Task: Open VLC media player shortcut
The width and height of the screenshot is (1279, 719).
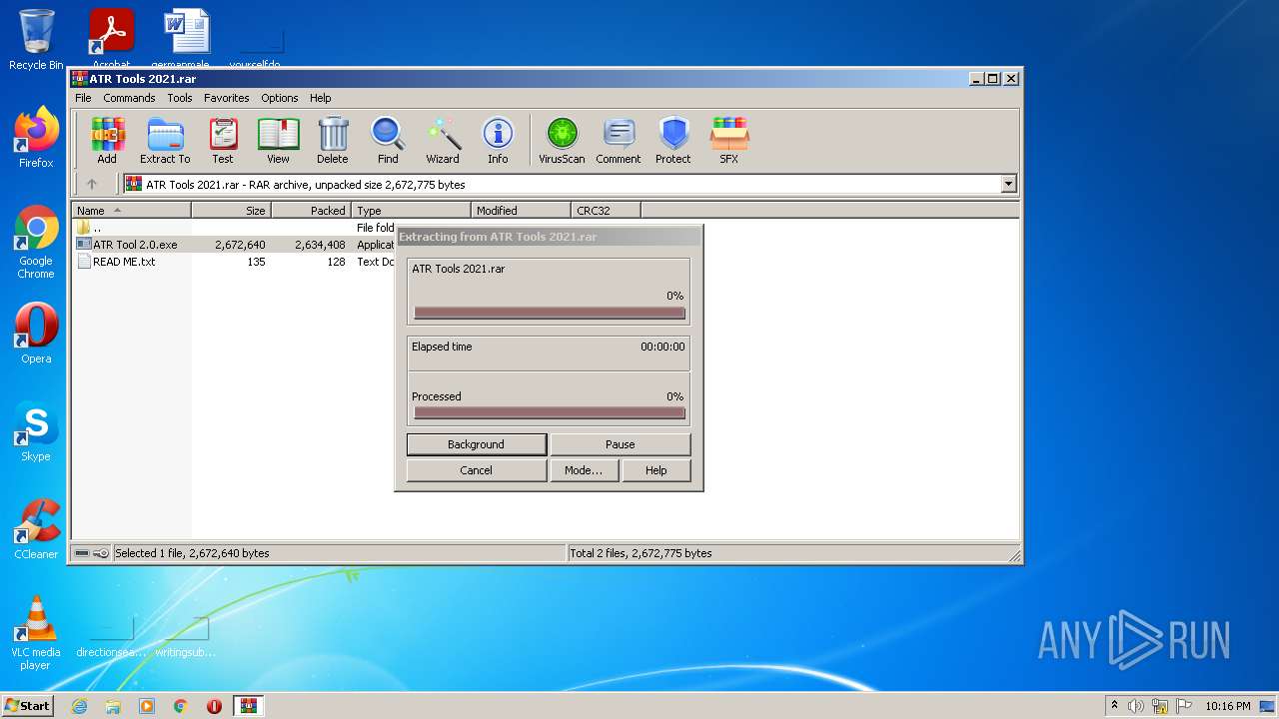Action: (x=36, y=633)
